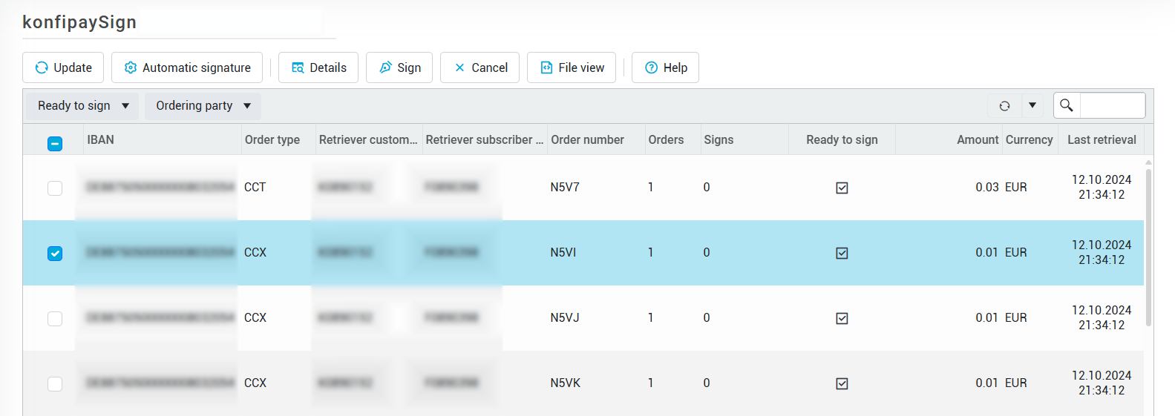
Task: Click the table's vertical scrollbar
Action: click(1148, 248)
